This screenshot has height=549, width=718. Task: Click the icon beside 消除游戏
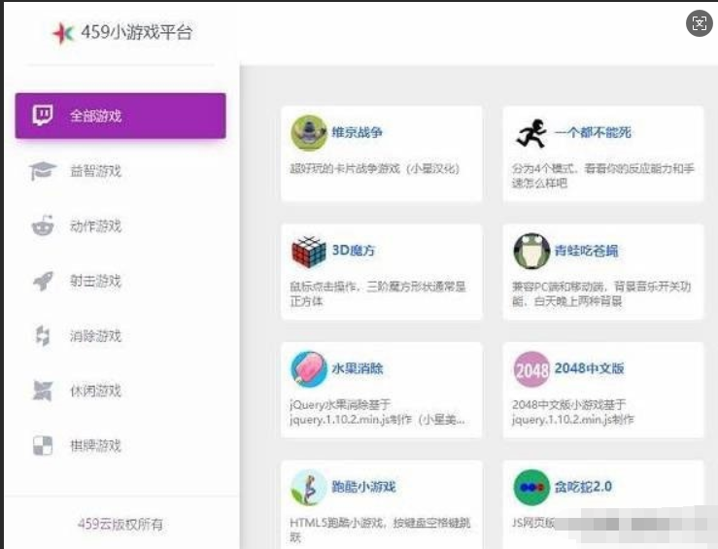pyautogui.click(x=43, y=335)
